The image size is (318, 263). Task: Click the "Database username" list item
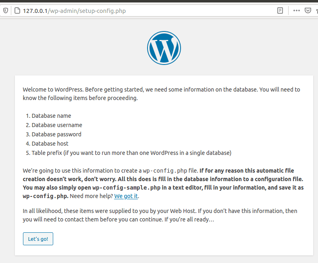(x=57, y=125)
